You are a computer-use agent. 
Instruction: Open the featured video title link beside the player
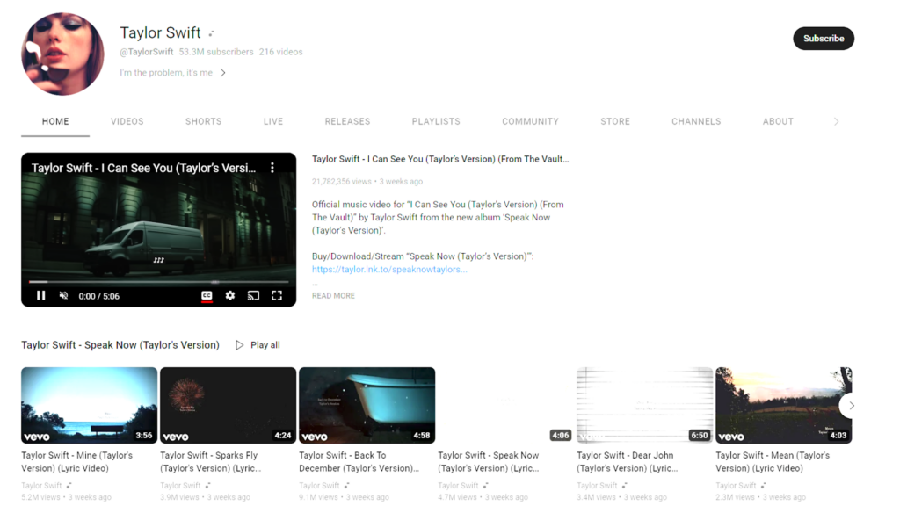(x=440, y=159)
